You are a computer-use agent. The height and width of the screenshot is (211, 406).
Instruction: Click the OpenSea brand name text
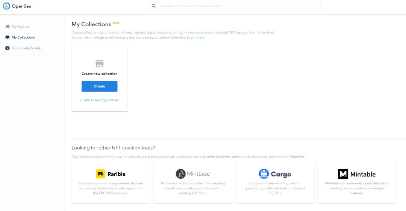(21, 6)
